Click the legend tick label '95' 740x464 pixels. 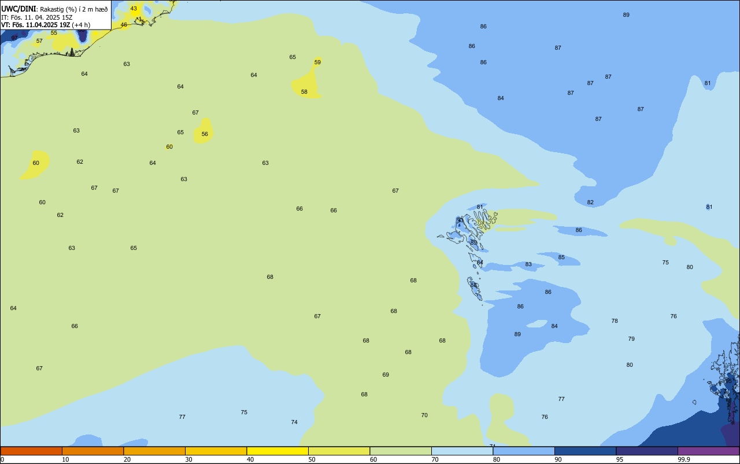[x=620, y=459]
